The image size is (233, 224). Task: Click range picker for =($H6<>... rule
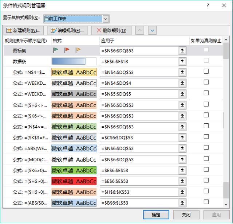182,105
